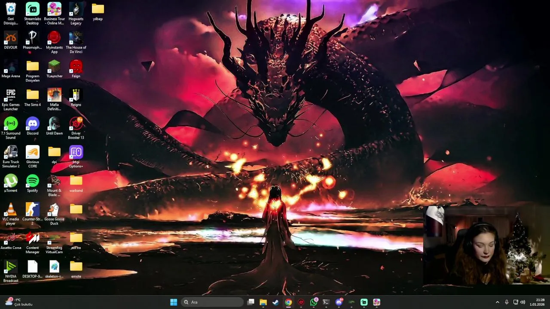Screen dimensions: 550x309
Task: Select the Content Manager icon
Action: pos(32,242)
